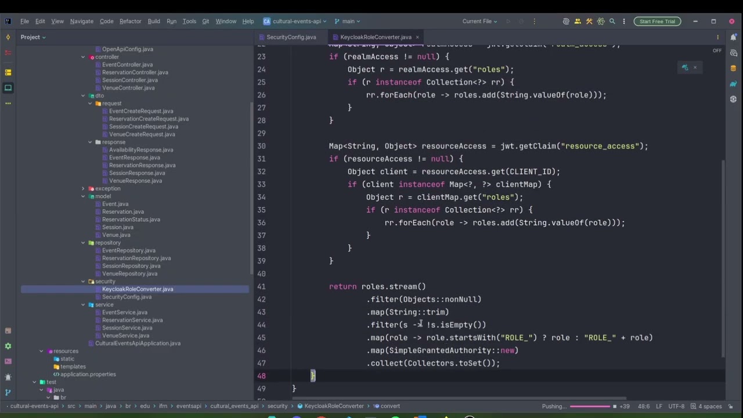Click the 'eventsapi' breadcrumb segment

[189, 406]
